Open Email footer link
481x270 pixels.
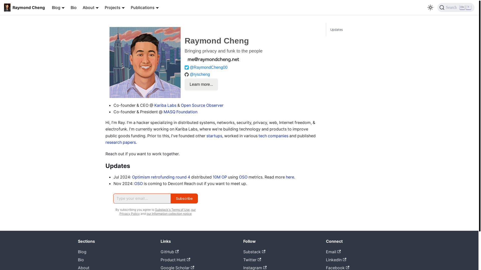pos(333,252)
